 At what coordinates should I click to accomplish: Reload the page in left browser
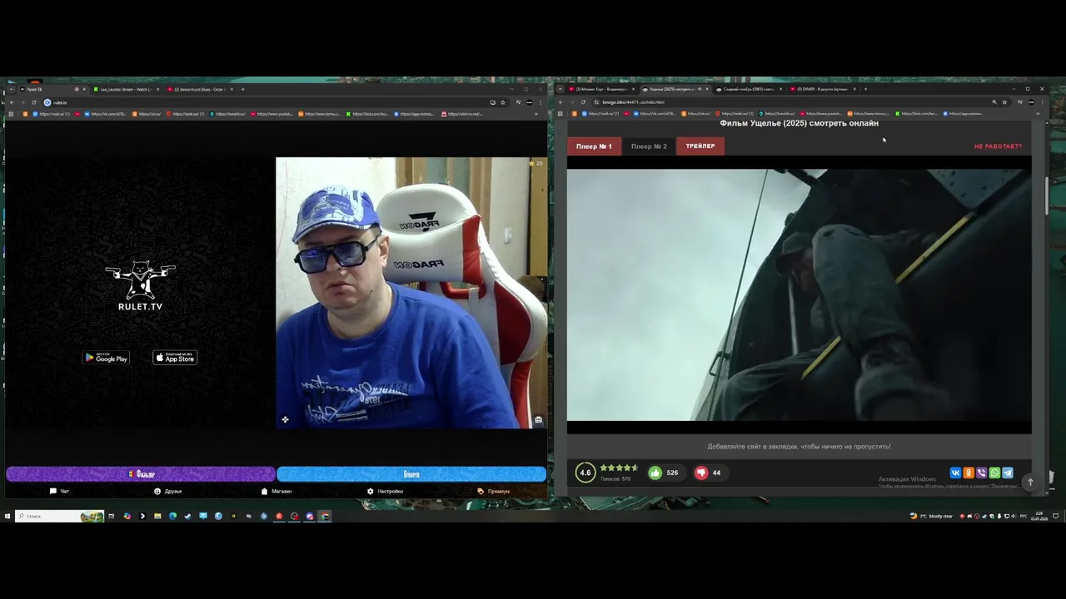tap(34, 102)
